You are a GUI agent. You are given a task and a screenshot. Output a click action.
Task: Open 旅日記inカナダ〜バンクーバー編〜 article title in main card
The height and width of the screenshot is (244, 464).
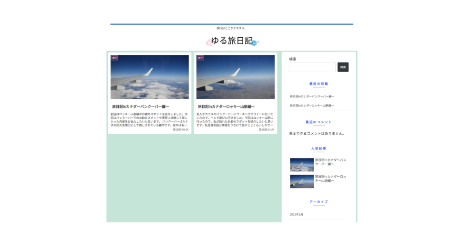pyautogui.click(x=140, y=106)
